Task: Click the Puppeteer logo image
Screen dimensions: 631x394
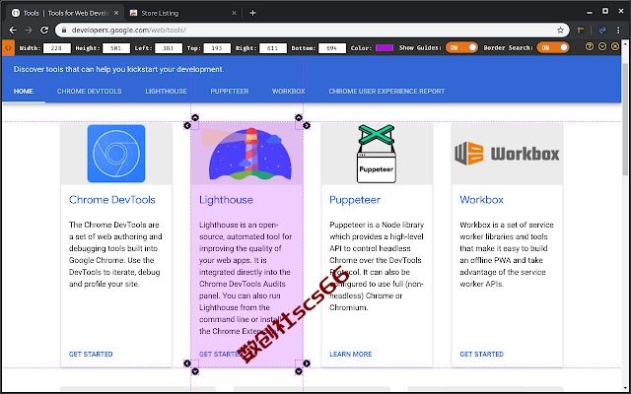Action: point(377,154)
